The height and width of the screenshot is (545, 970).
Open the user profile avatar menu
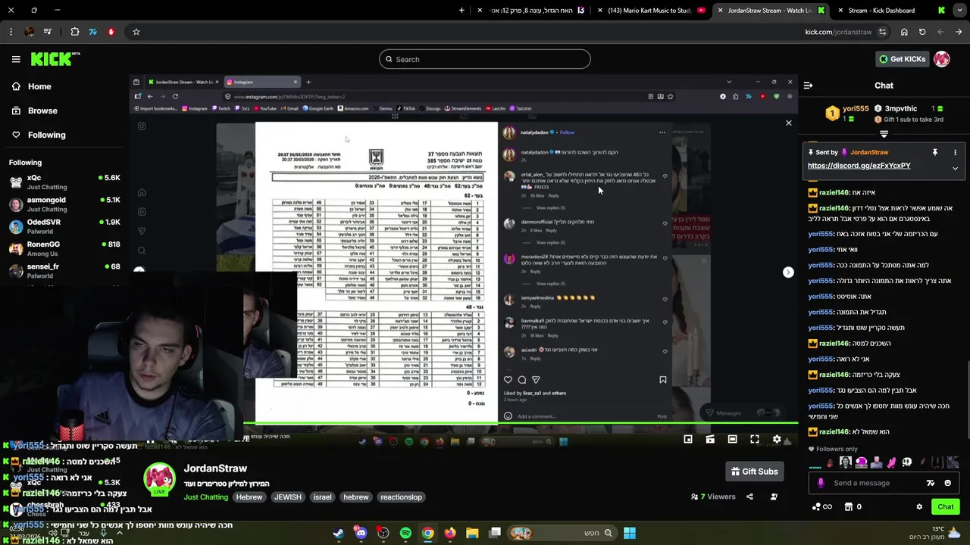(x=942, y=59)
